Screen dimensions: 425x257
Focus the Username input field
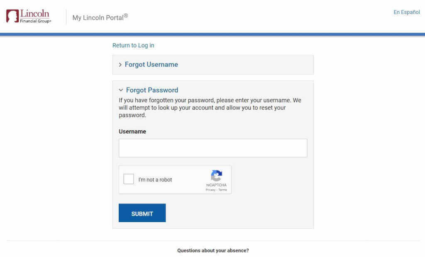tap(213, 148)
